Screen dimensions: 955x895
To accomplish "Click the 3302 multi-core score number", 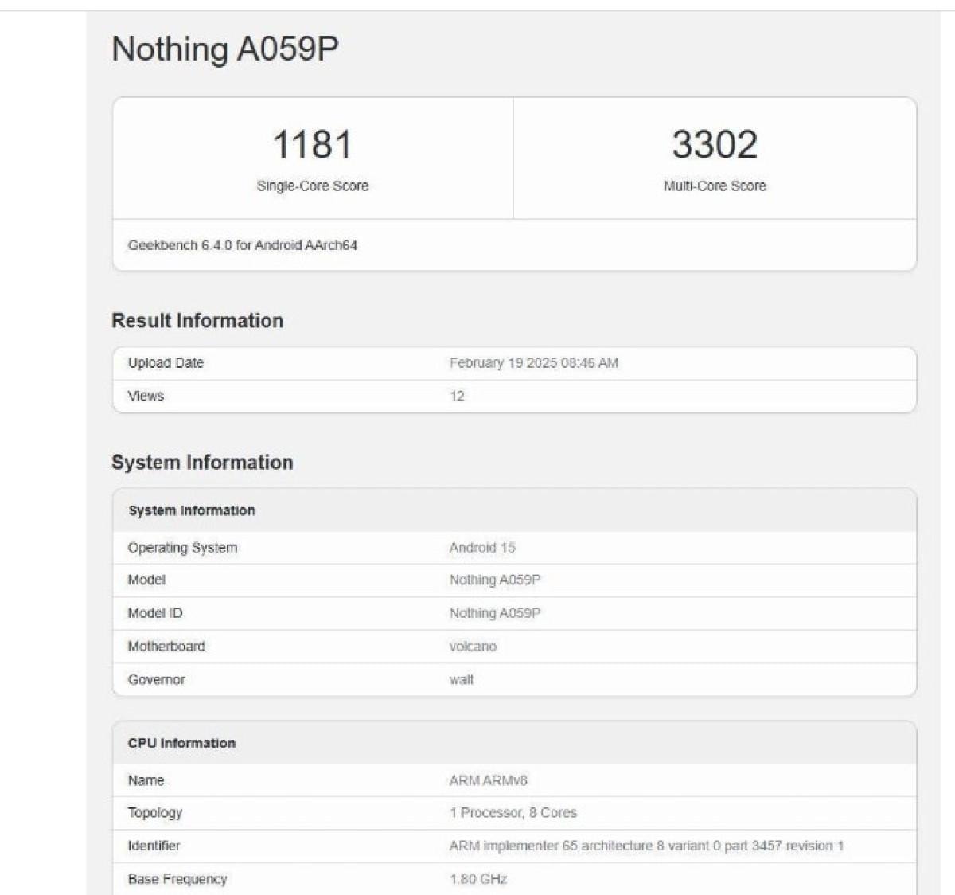I will (715, 145).
